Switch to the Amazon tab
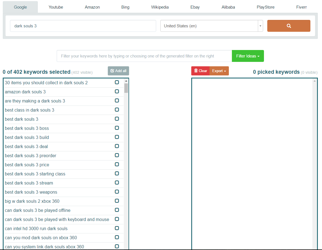The height and width of the screenshot is (250, 322). 92,7
